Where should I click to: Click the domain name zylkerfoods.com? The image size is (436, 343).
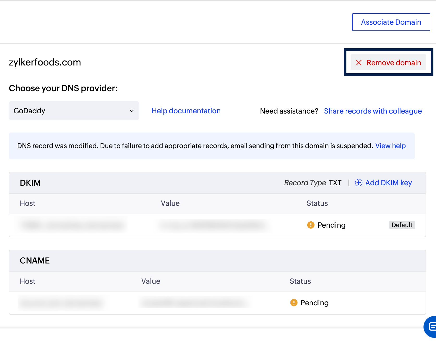pyautogui.click(x=45, y=62)
